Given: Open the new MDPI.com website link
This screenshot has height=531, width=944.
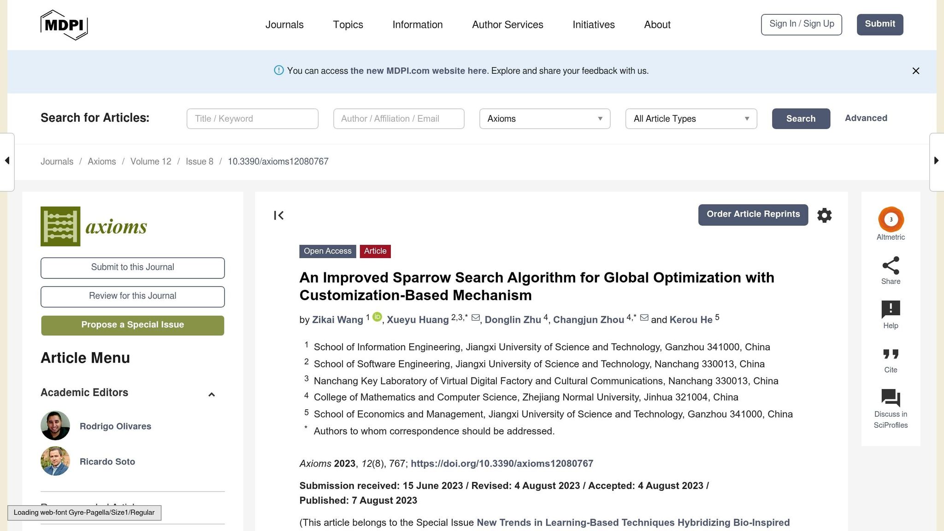Looking at the screenshot, I should click(x=419, y=71).
